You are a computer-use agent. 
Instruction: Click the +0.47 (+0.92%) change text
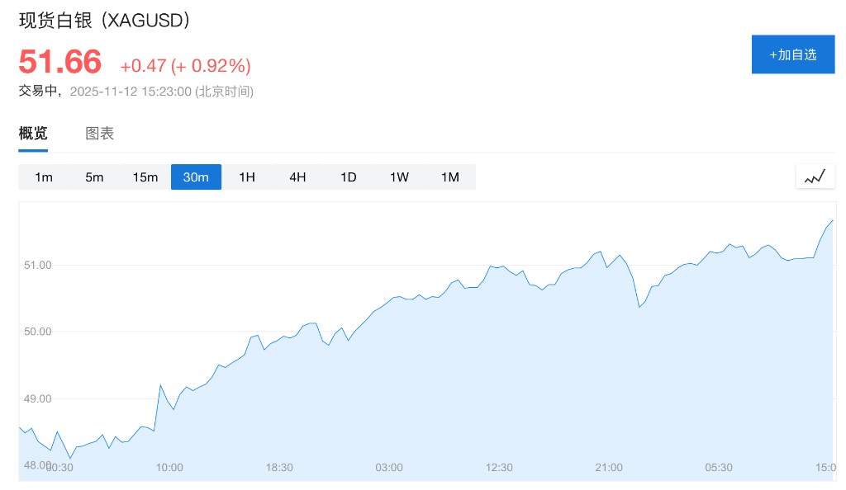point(185,66)
